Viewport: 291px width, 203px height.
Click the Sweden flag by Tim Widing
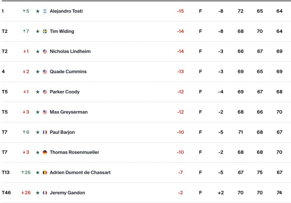[45, 31]
